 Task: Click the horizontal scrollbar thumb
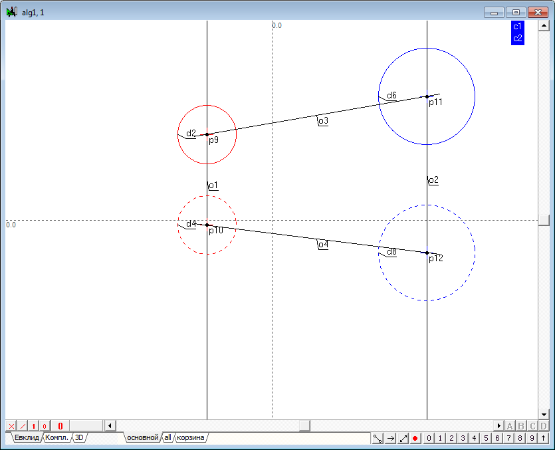click(304, 425)
